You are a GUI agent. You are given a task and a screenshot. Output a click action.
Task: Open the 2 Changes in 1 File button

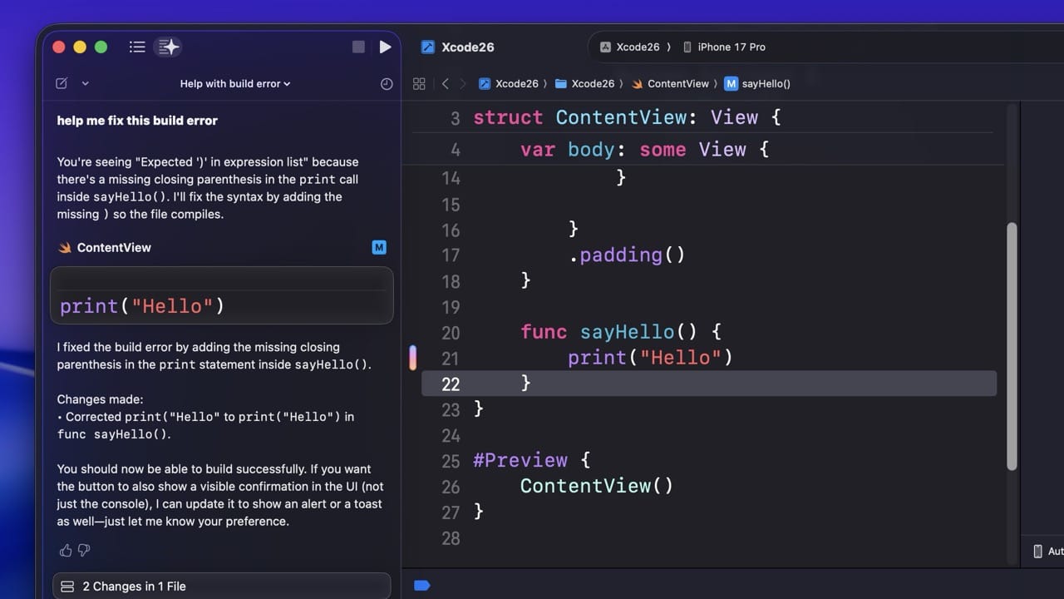[222, 586]
